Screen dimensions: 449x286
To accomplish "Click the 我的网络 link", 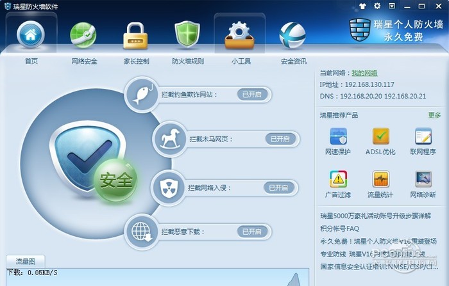I will pos(364,73).
